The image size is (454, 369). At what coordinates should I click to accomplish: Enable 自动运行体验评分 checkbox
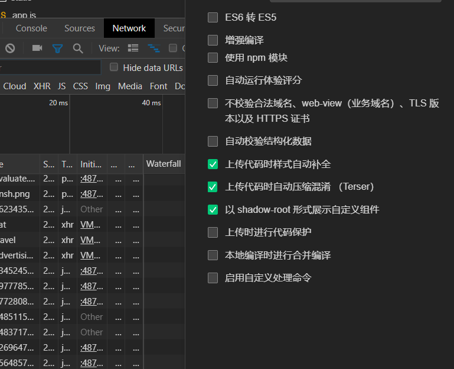213,80
